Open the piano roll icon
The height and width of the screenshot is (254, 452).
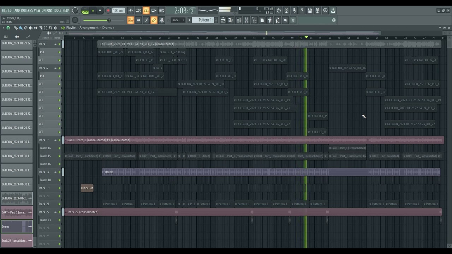pos(231,20)
